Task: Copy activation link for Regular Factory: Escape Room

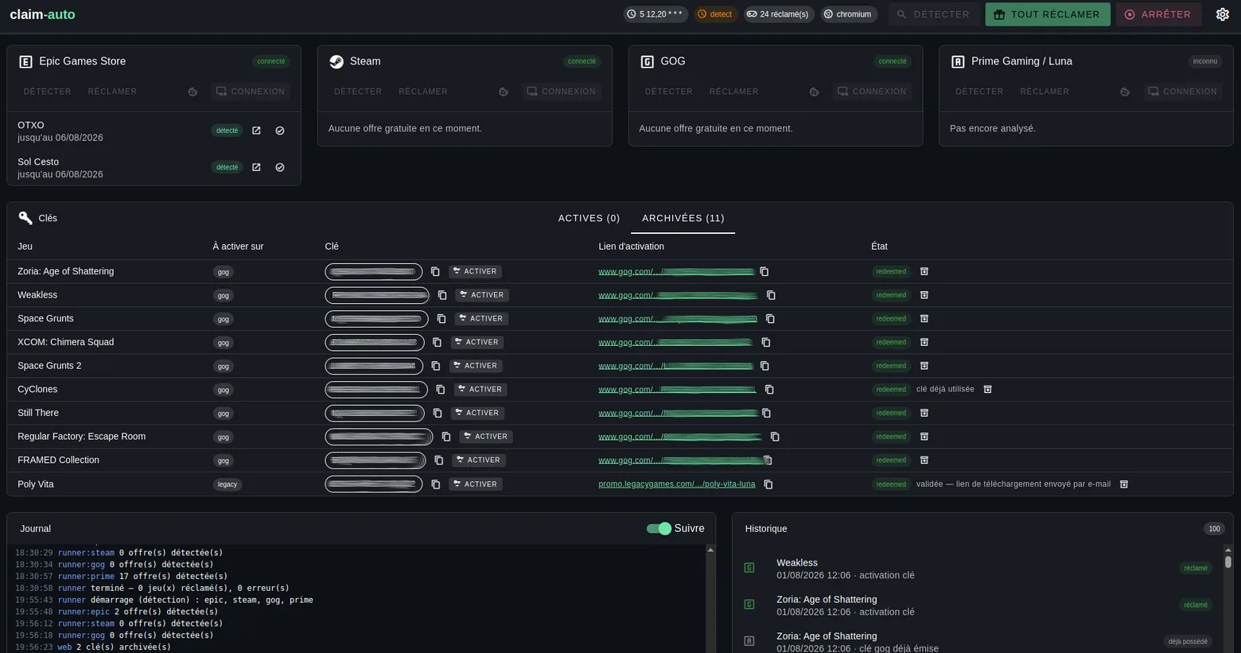Action: (775, 437)
